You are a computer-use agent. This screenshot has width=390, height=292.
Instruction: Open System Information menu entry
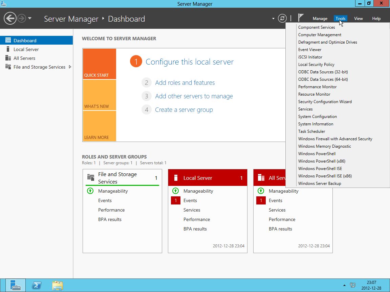point(316,124)
